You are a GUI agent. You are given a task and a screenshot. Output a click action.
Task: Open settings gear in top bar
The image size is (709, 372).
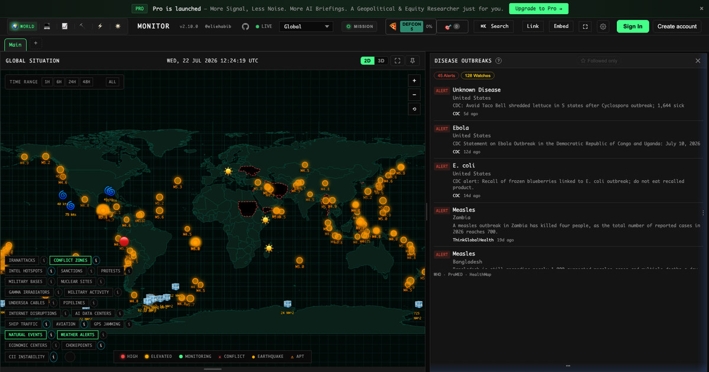[x=603, y=27]
